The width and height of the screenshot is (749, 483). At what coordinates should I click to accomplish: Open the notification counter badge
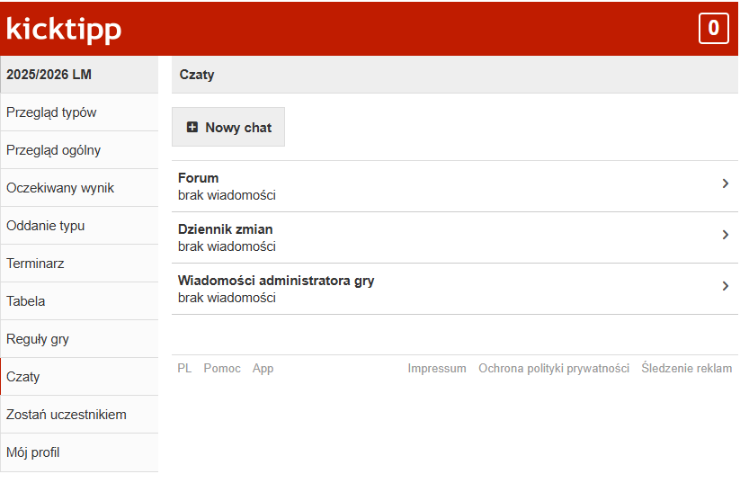point(713,29)
